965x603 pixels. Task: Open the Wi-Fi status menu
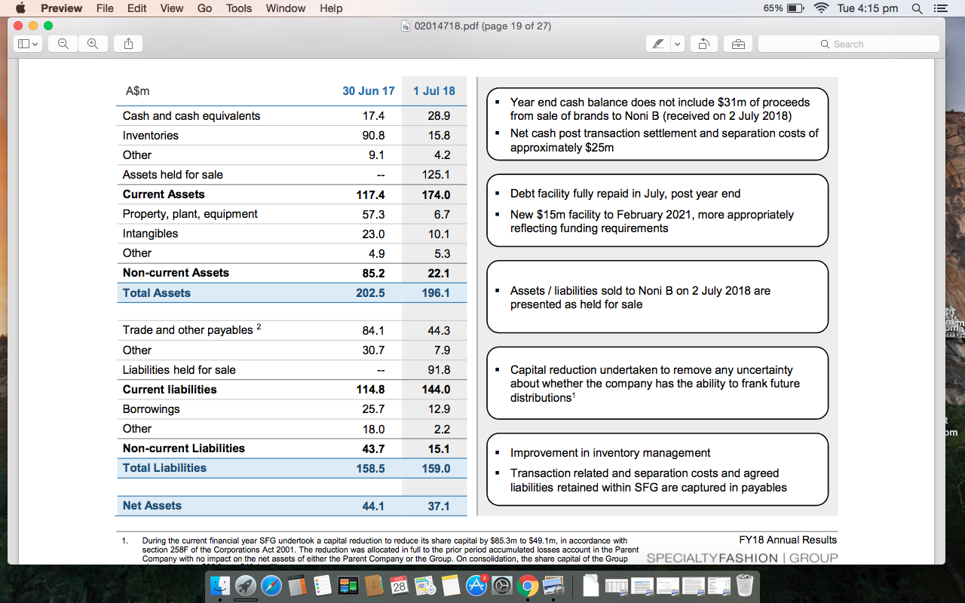tap(821, 8)
